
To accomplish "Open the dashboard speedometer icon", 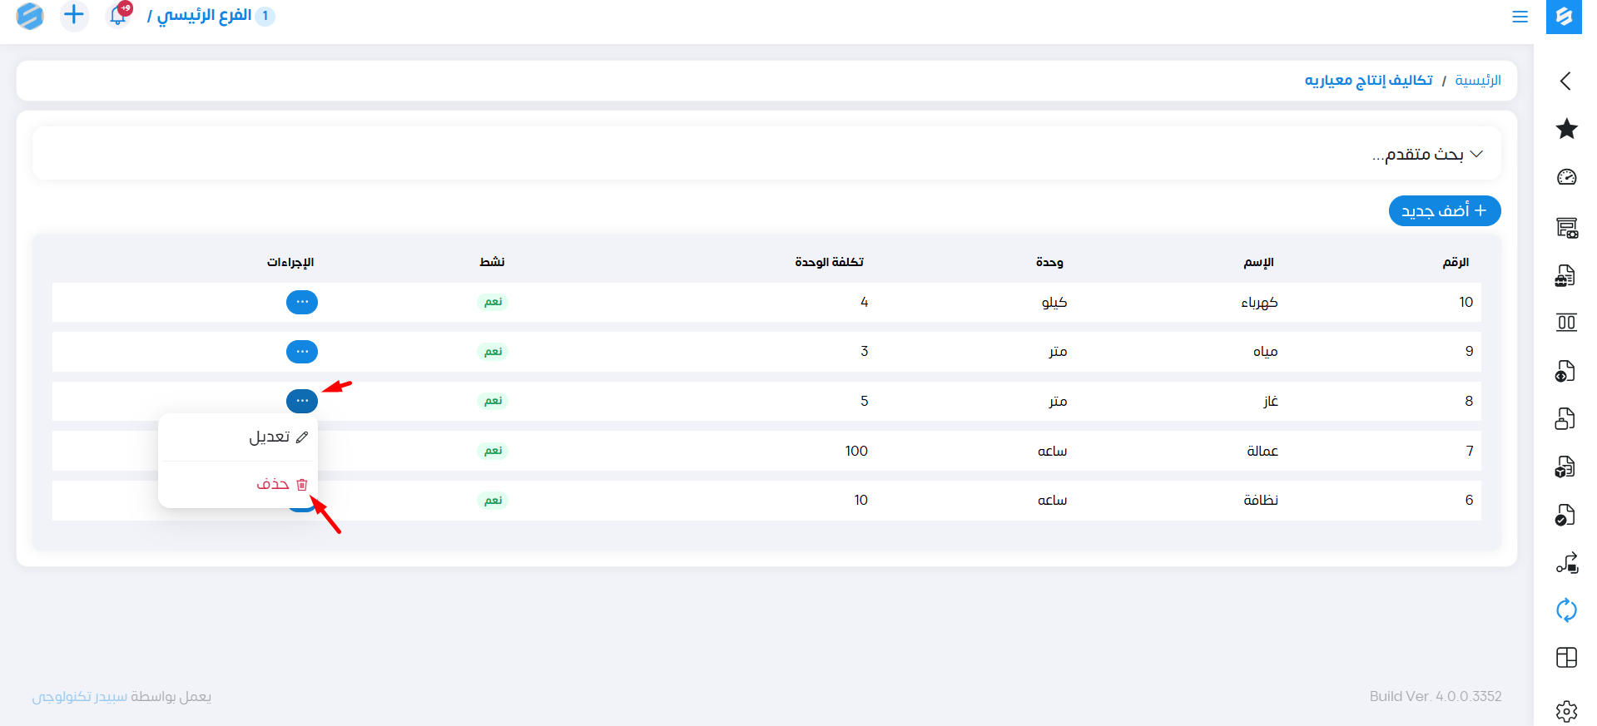I will pyautogui.click(x=1566, y=177).
